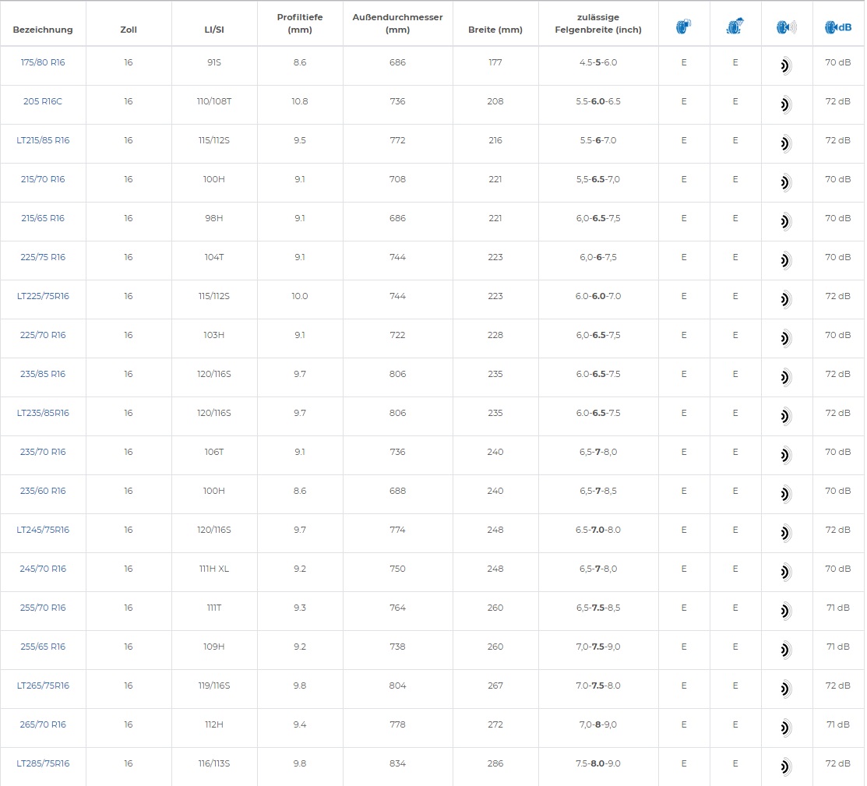The height and width of the screenshot is (786, 867).
Task: Click the Breite (mm) column header
Action: point(495,30)
